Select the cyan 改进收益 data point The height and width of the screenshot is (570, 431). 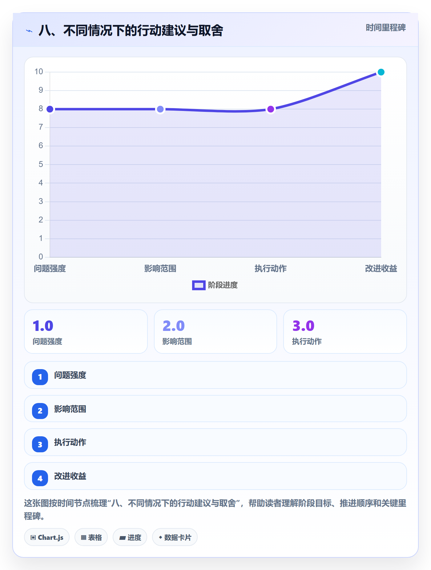(x=381, y=72)
